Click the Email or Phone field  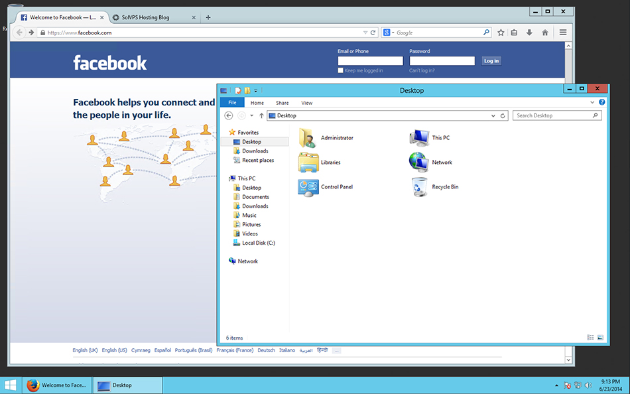(370, 61)
